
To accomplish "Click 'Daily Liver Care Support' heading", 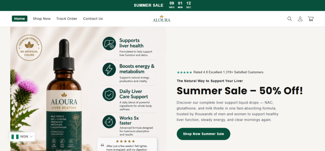I will coord(134,94).
